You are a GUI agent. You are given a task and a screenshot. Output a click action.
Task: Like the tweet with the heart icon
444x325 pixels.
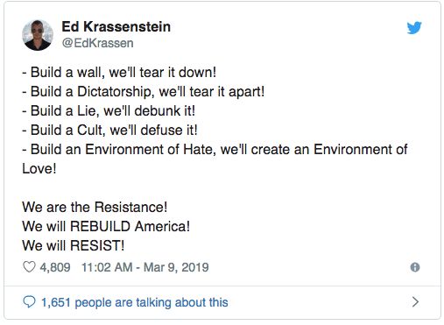coord(29,267)
